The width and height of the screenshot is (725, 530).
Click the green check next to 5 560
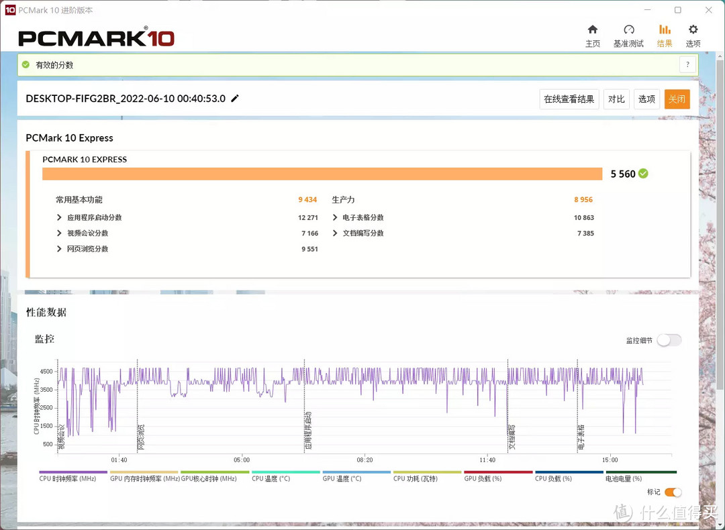pyautogui.click(x=643, y=174)
